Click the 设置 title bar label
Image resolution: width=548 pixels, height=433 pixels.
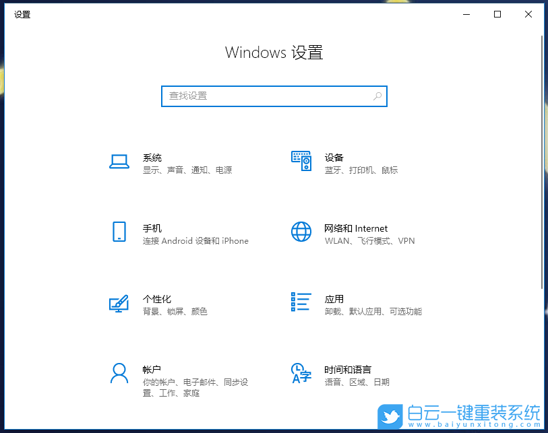(22, 14)
